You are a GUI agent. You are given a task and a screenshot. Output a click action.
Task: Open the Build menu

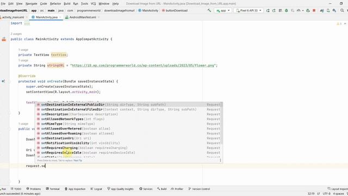tap(67, 4)
